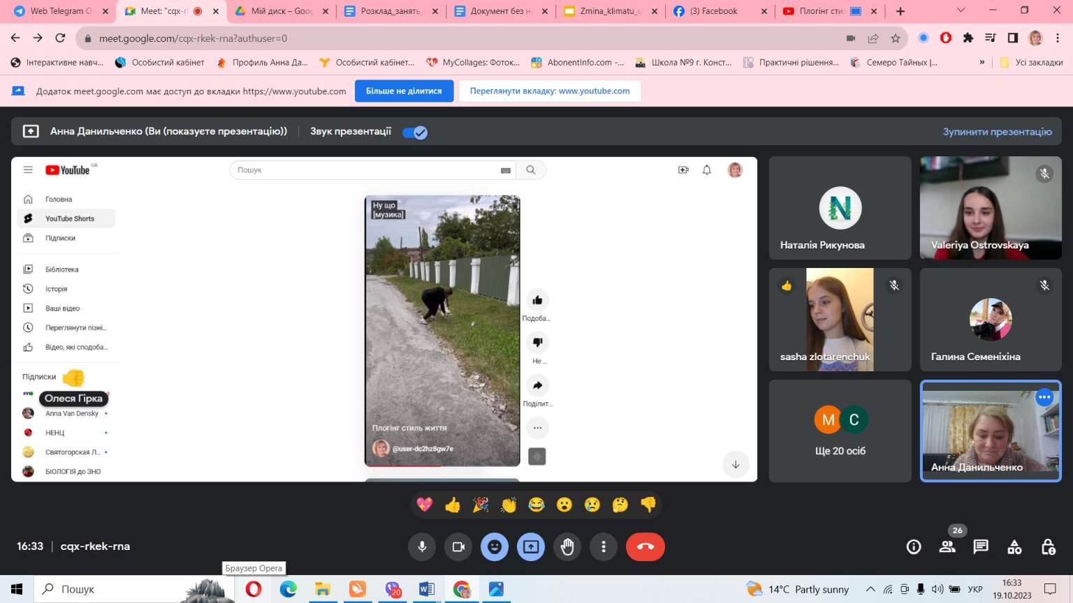Open Word from the taskbar

[427, 589]
